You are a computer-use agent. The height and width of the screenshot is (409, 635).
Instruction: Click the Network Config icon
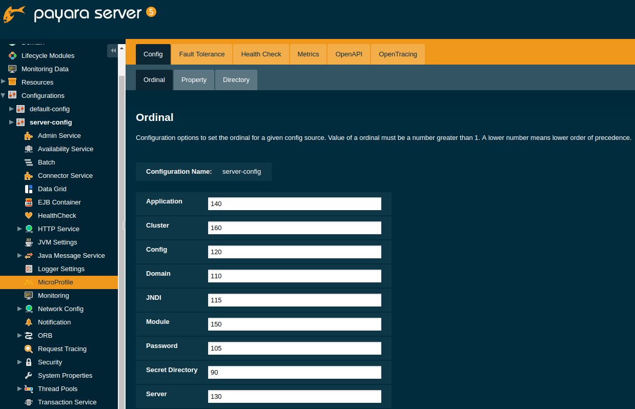tap(29, 309)
